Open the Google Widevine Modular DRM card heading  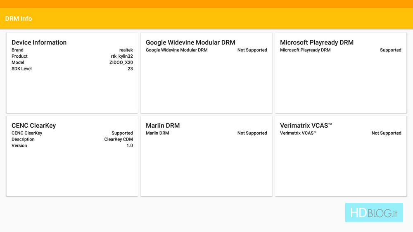pyautogui.click(x=190, y=42)
